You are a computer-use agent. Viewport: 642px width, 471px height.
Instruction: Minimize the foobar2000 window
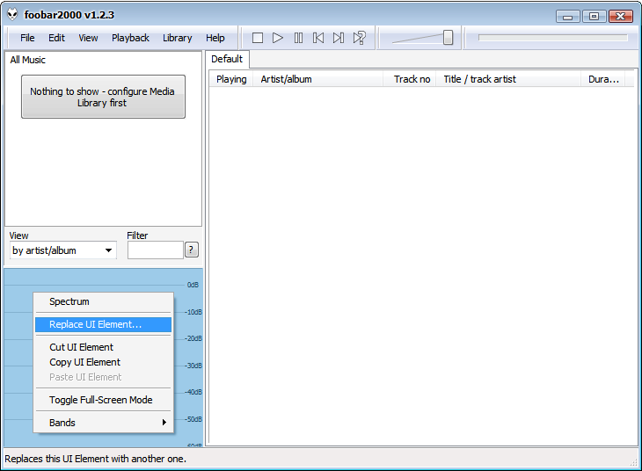click(x=568, y=17)
